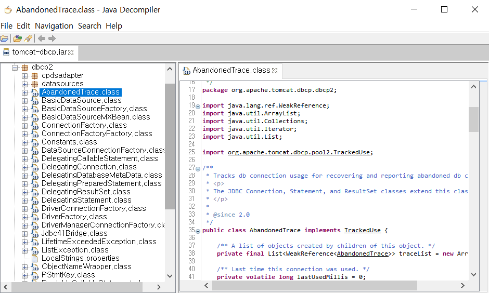Click the Back arrow toolbar icon
The height and width of the screenshot is (293, 489).
(42, 38)
